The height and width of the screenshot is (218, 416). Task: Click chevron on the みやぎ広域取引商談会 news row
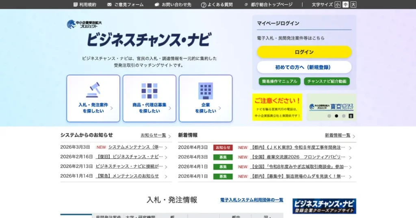tap(350, 167)
